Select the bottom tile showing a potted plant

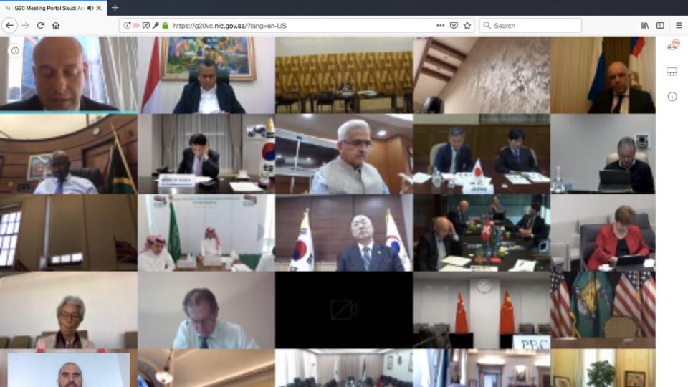coord(603,368)
